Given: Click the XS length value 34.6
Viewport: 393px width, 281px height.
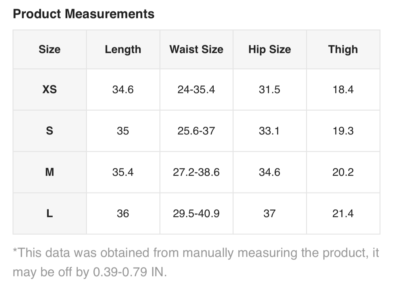Looking at the screenshot, I should pyautogui.click(x=123, y=89).
